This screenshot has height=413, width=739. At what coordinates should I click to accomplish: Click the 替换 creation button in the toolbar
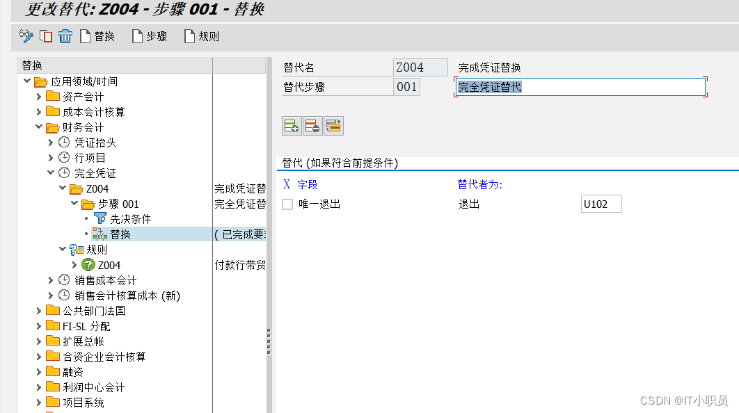click(97, 36)
